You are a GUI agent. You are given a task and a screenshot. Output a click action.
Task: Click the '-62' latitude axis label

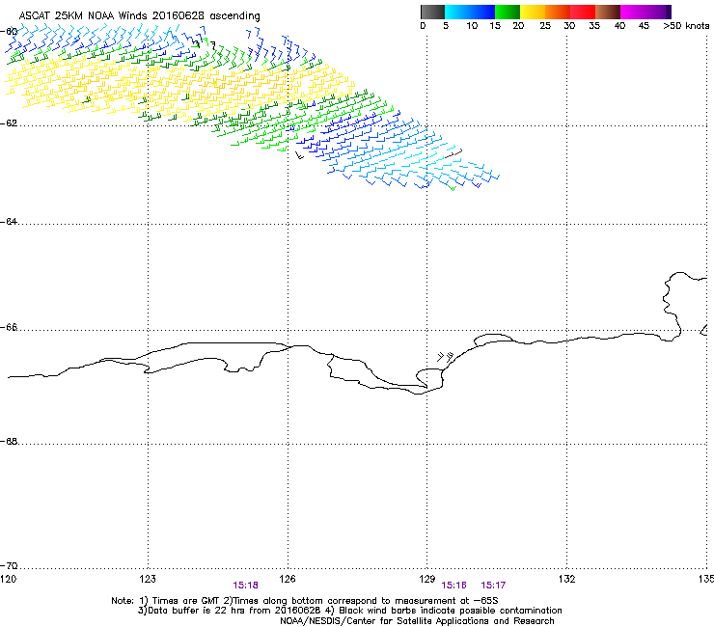9,123
